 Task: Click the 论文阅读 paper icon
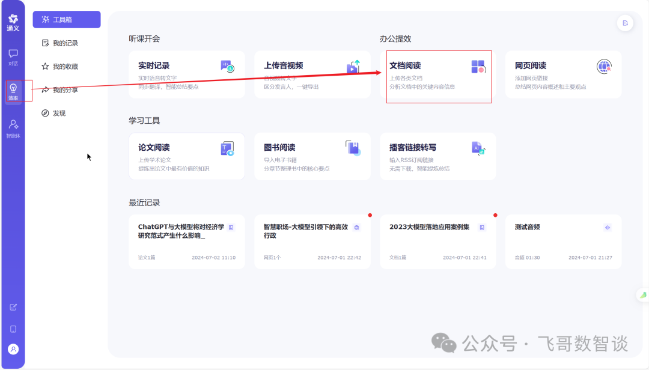tap(227, 148)
